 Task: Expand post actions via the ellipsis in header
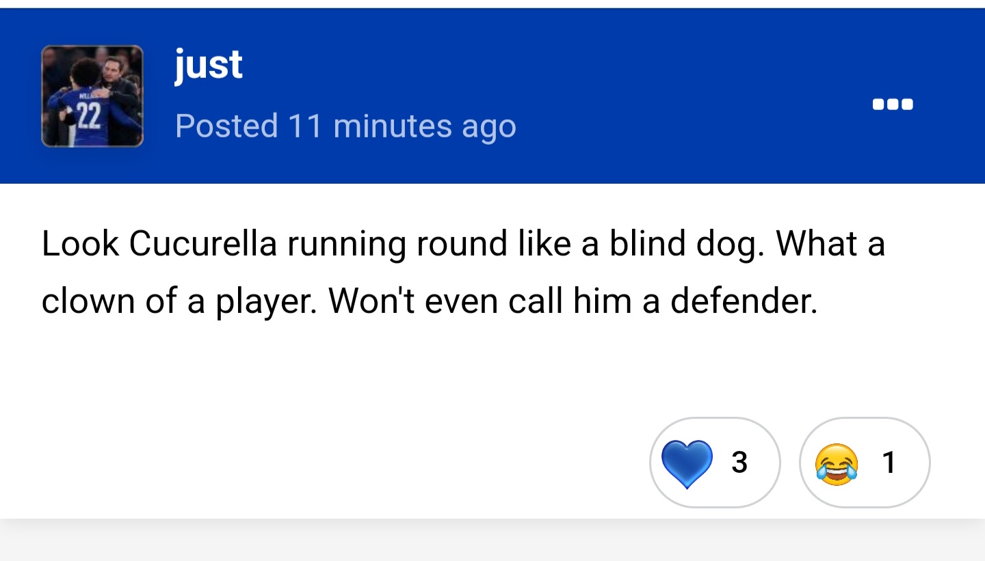(893, 105)
